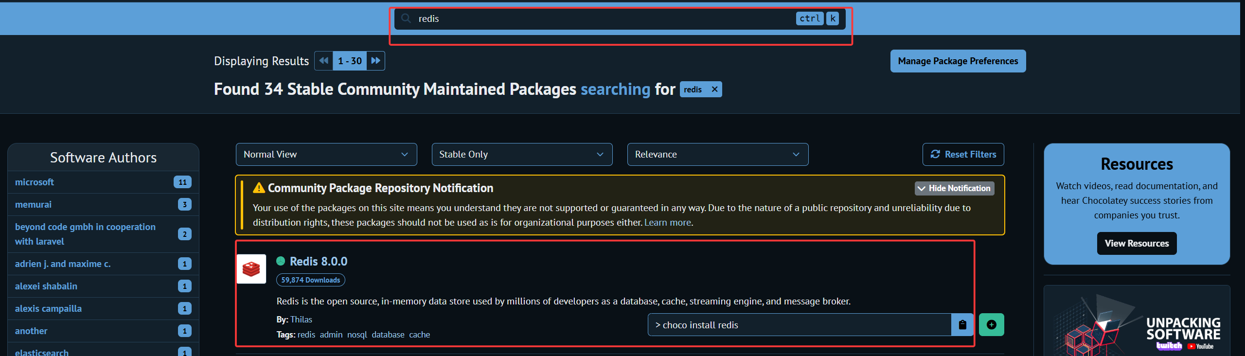1245x356 pixels.
Task: Filter by elasticsearch author
Action: (42, 352)
